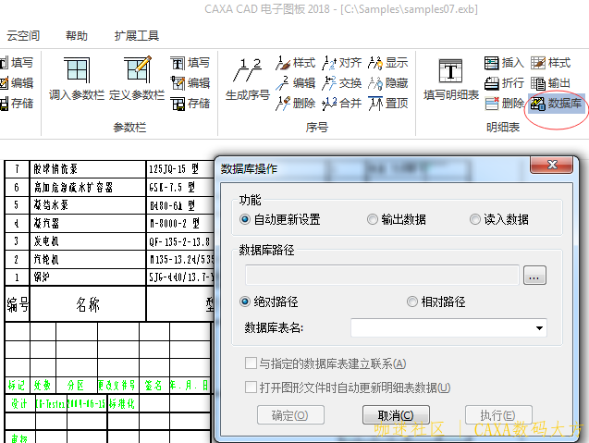Click the browse "..." database path button
Viewport: 589px width, 443px height.
(x=535, y=276)
